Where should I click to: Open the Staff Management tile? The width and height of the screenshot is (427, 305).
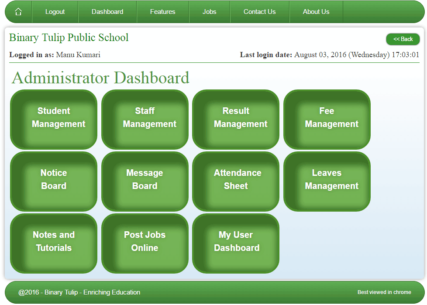[x=145, y=120]
